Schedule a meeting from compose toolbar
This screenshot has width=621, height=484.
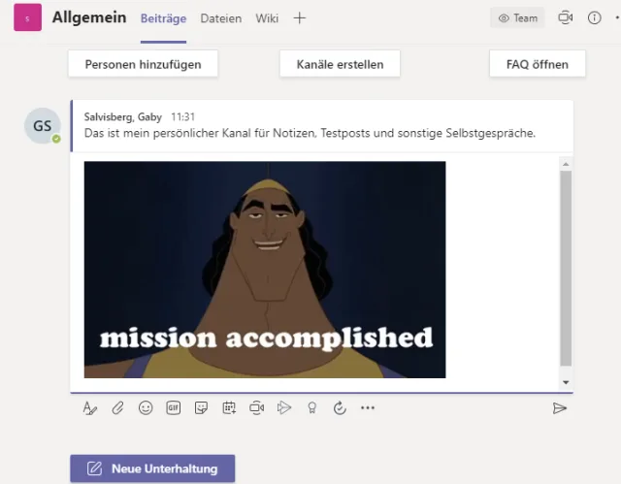[229, 407]
